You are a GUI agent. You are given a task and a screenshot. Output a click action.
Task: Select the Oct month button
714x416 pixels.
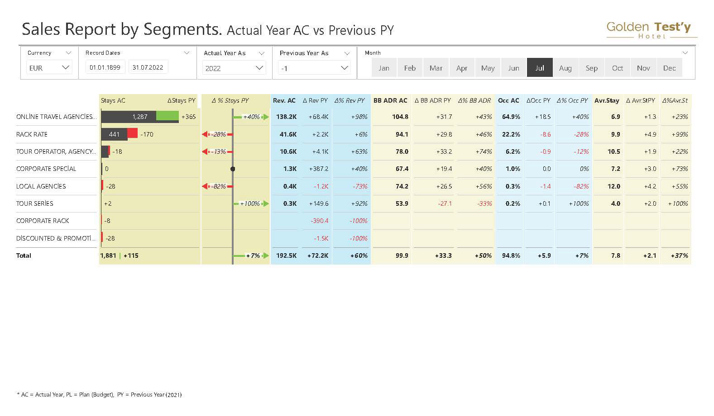tap(618, 68)
